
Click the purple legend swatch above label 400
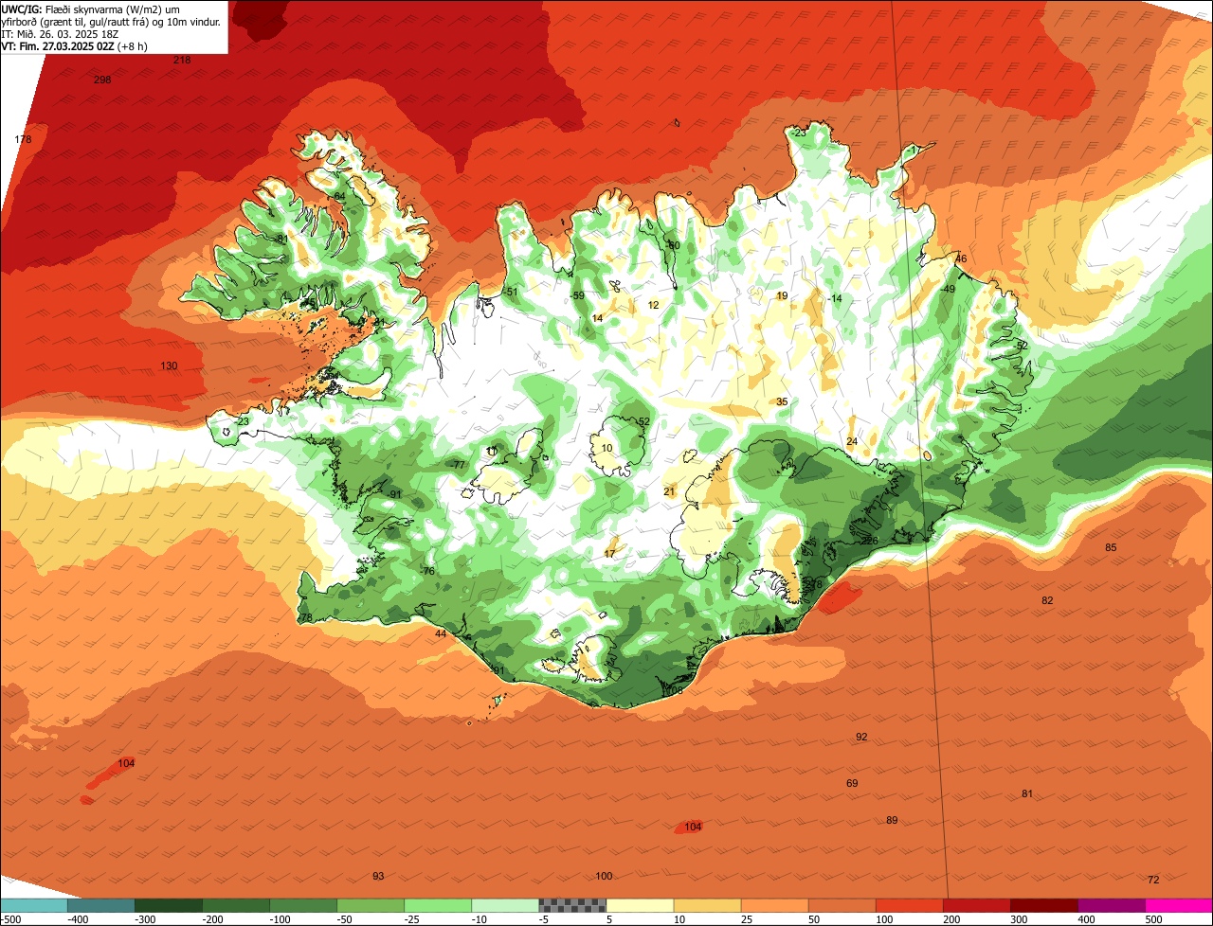point(1111,905)
